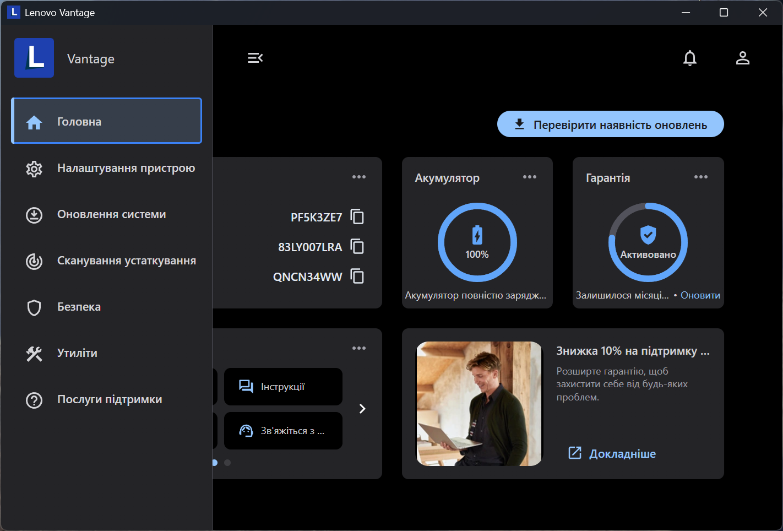Screen dimensions: 783x531
Task: Click the serial number text PF5K3ZE7
Action: (x=317, y=218)
